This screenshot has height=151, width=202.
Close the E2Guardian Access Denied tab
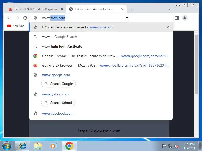(122, 9)
